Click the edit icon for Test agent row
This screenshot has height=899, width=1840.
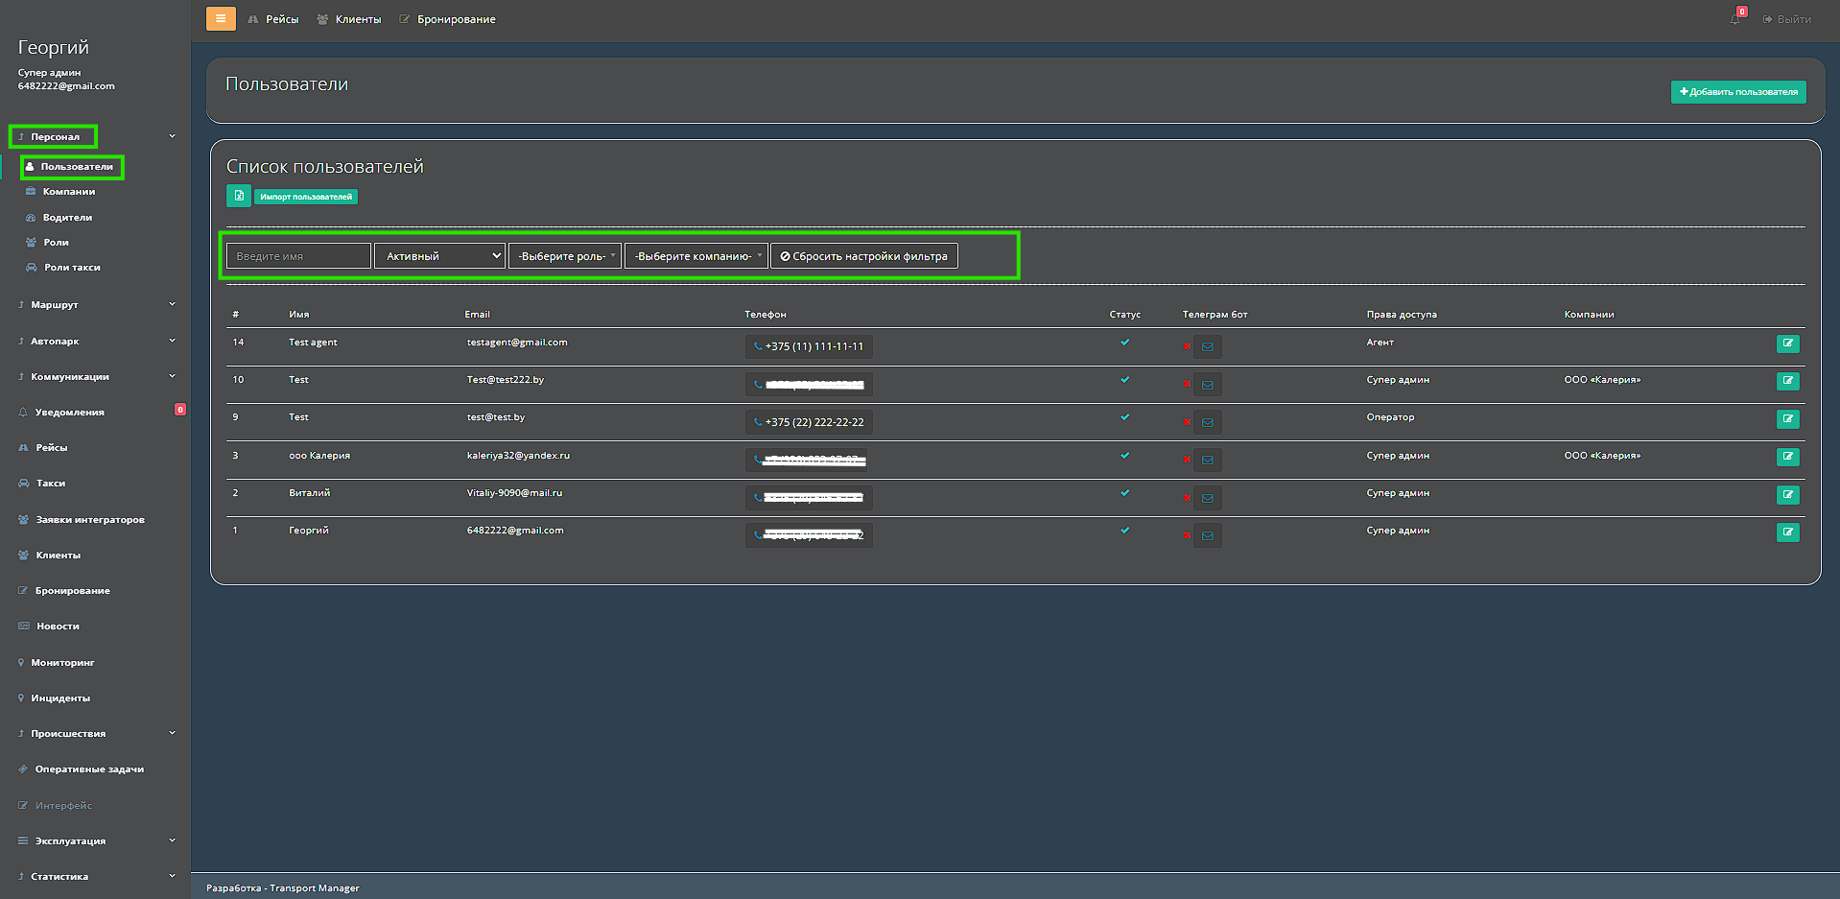pos(1787,343)
